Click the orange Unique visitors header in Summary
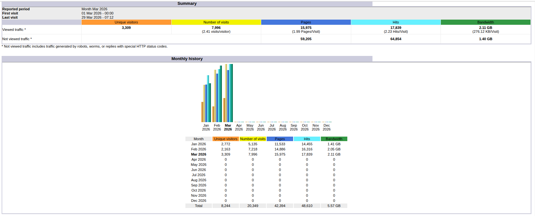 point(126,22)
